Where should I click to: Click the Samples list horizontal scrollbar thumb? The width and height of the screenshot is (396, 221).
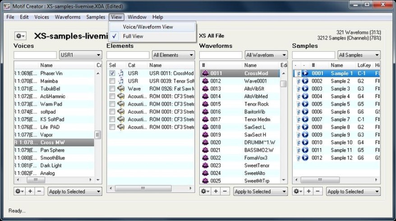pyautogui.click(x=320, y=180)
